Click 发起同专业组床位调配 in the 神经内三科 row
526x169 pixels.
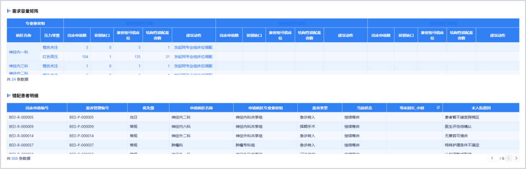(194, 66)
